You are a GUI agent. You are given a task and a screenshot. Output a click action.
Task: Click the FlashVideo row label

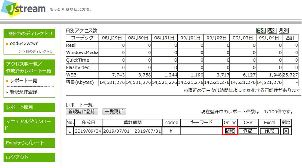78,67
